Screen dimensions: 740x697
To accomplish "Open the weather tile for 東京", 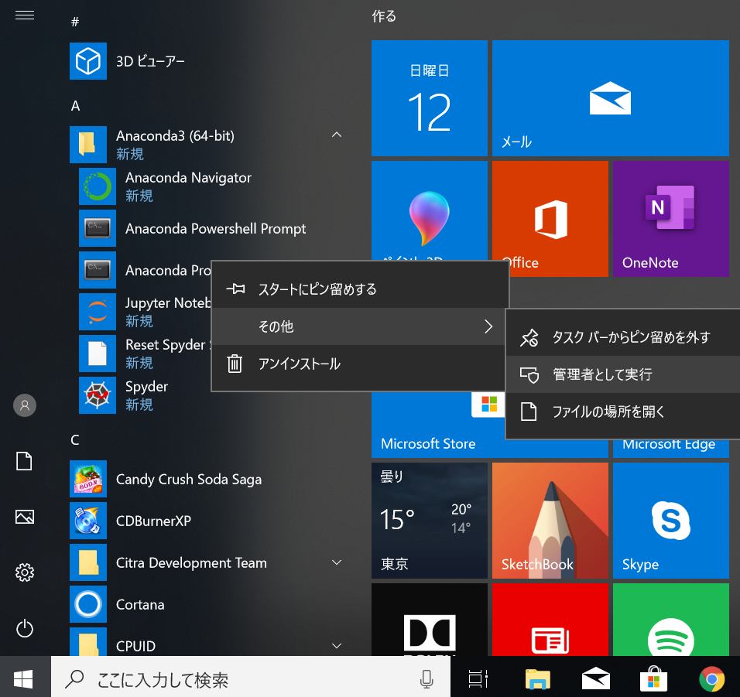I will point(429,521).
